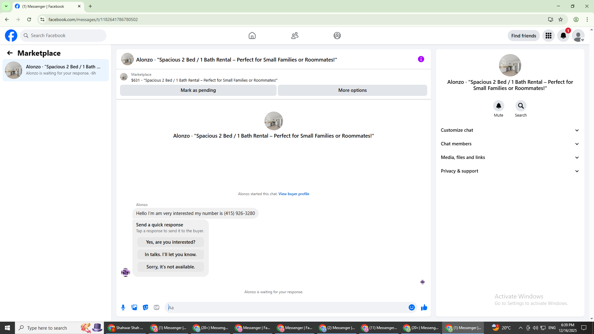The height and width of the screenshot is (334, 594).
Task: Reload the page
Action: pos(29,19)
